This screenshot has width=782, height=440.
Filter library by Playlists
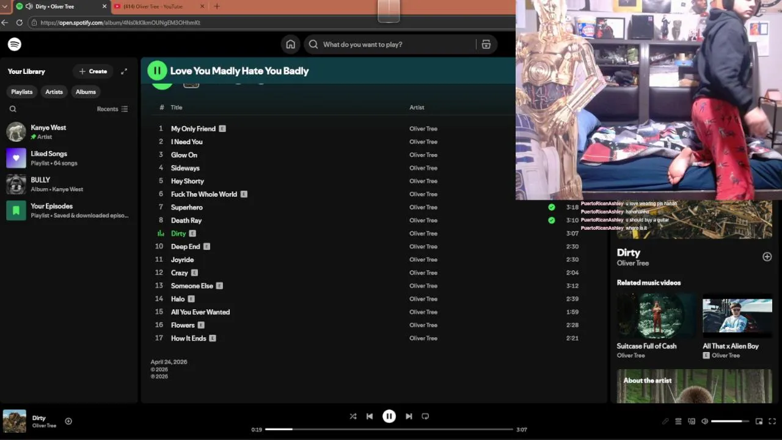coord(21,92)
